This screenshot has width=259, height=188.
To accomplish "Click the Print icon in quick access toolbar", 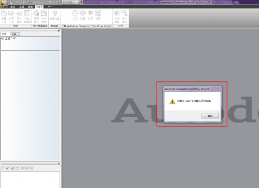I will pos(50,3).
